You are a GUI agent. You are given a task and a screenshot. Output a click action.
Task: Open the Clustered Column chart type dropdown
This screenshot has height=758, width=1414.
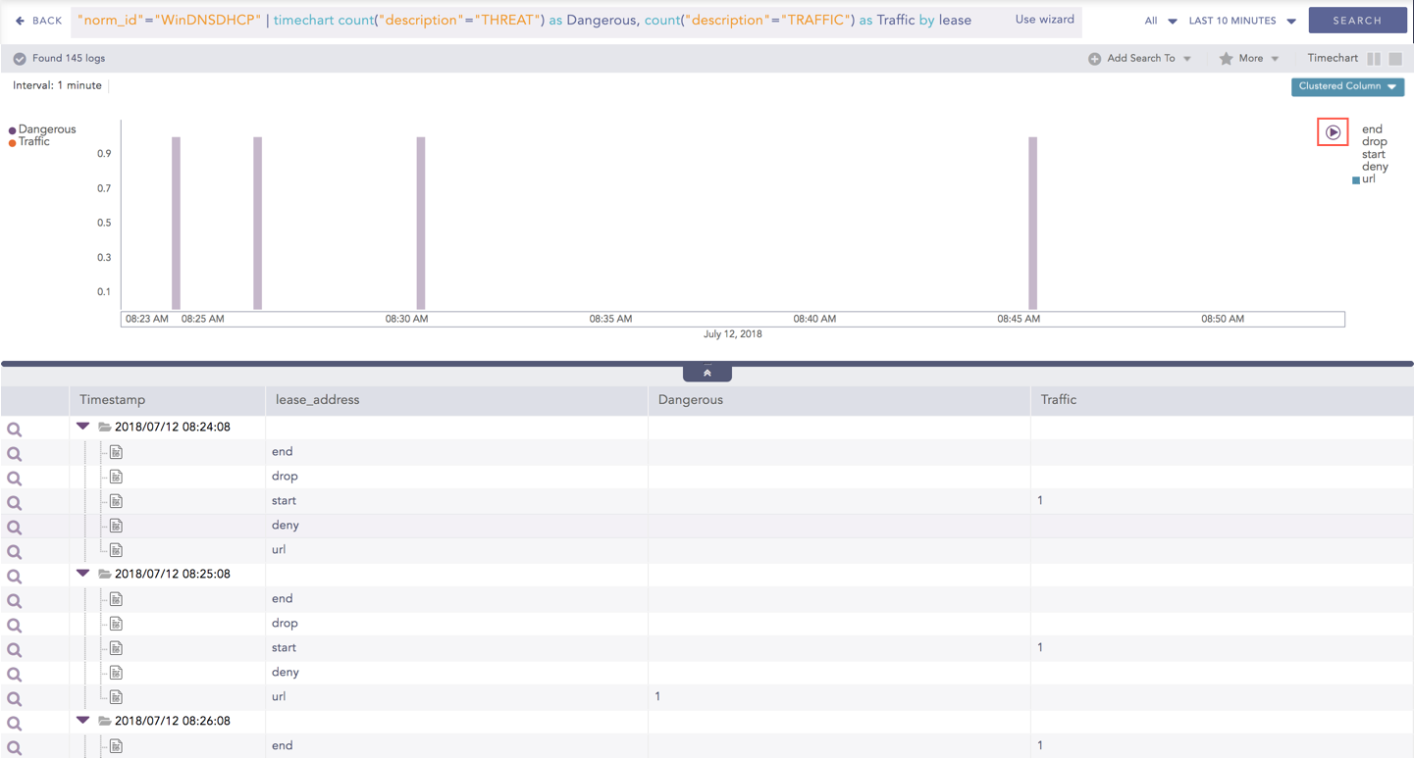click(x=1347, y=86)
